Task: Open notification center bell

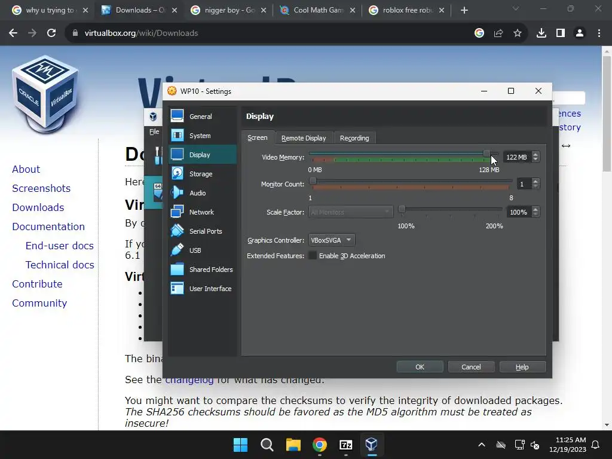Action: (x=596, y=445)
